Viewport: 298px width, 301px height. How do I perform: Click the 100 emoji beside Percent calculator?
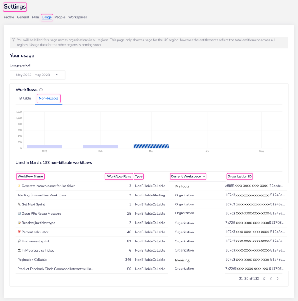coord(19,232)
